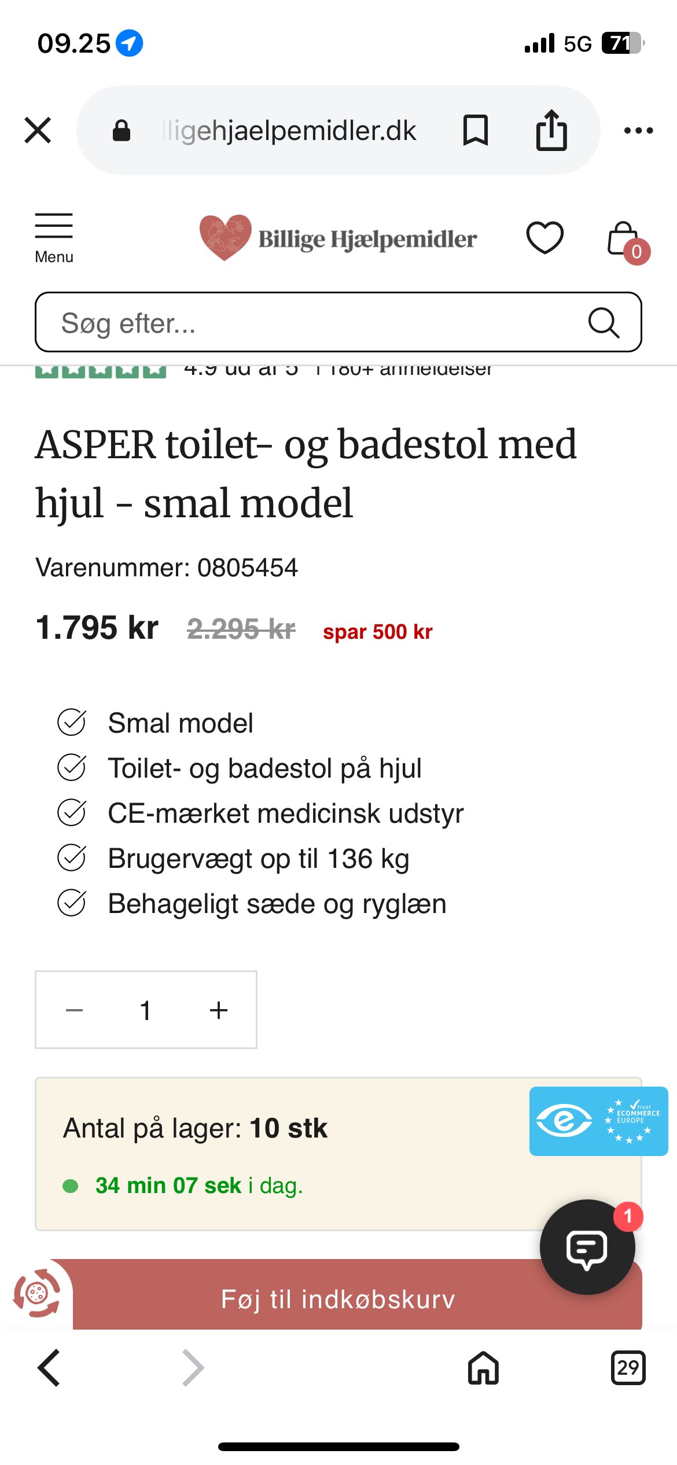Open the chat support bubble
The width and height of the screenshot is (677, 1465).
pyautogui.click(x=587, y=1247)
